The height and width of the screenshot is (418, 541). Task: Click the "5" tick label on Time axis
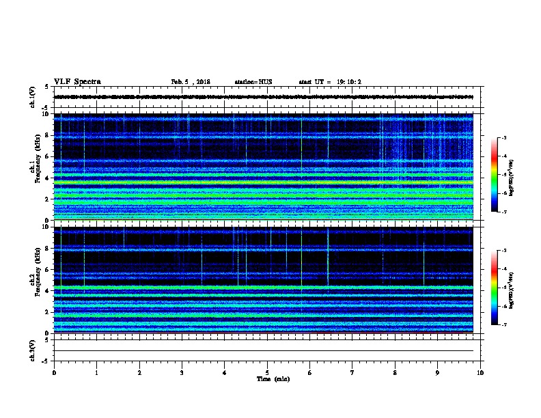point(267,373)
